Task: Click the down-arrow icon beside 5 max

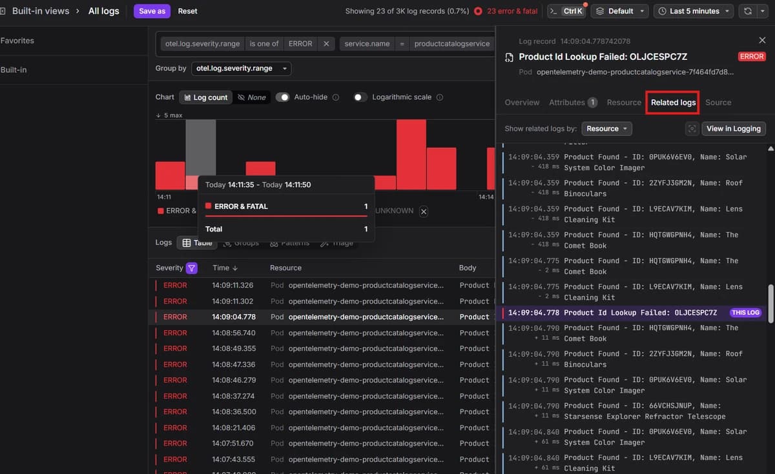Action: tap(159, 115)
